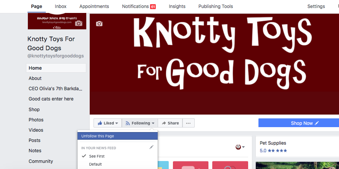
Task: Open the three-dots more options button
Action: (x=188, y=123)
